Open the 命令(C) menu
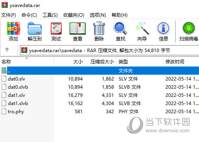Screen dimensions: 199x142 click(29, 15)
